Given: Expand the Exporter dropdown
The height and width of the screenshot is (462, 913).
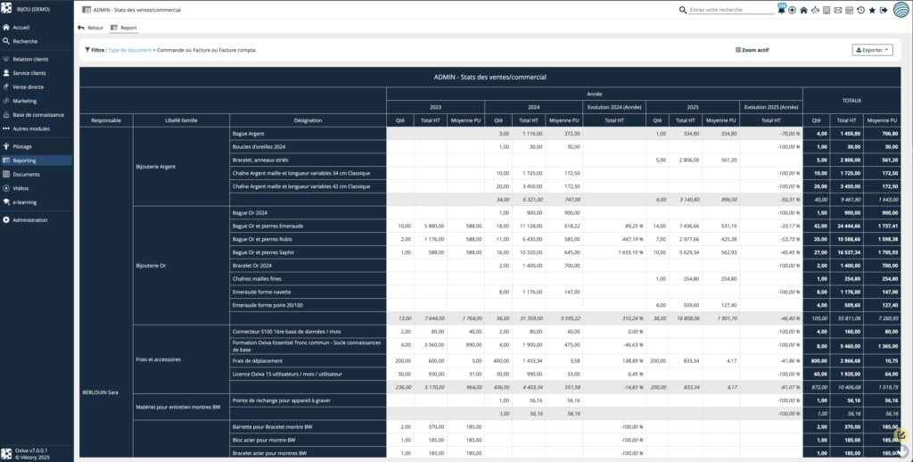Looking at the screenshot, I should 872,50.
